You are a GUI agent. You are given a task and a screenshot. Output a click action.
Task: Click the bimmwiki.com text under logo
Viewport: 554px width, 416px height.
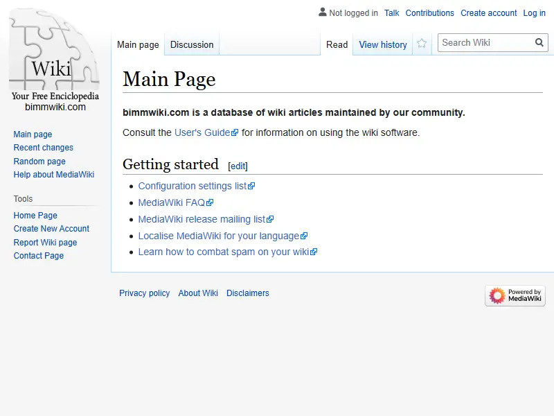(x=55, y=107)
